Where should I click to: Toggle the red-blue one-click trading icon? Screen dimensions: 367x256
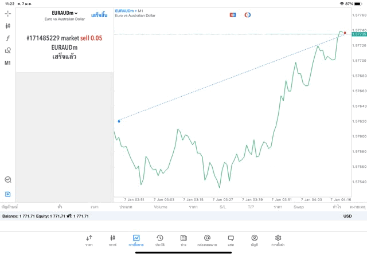point(233,15)
